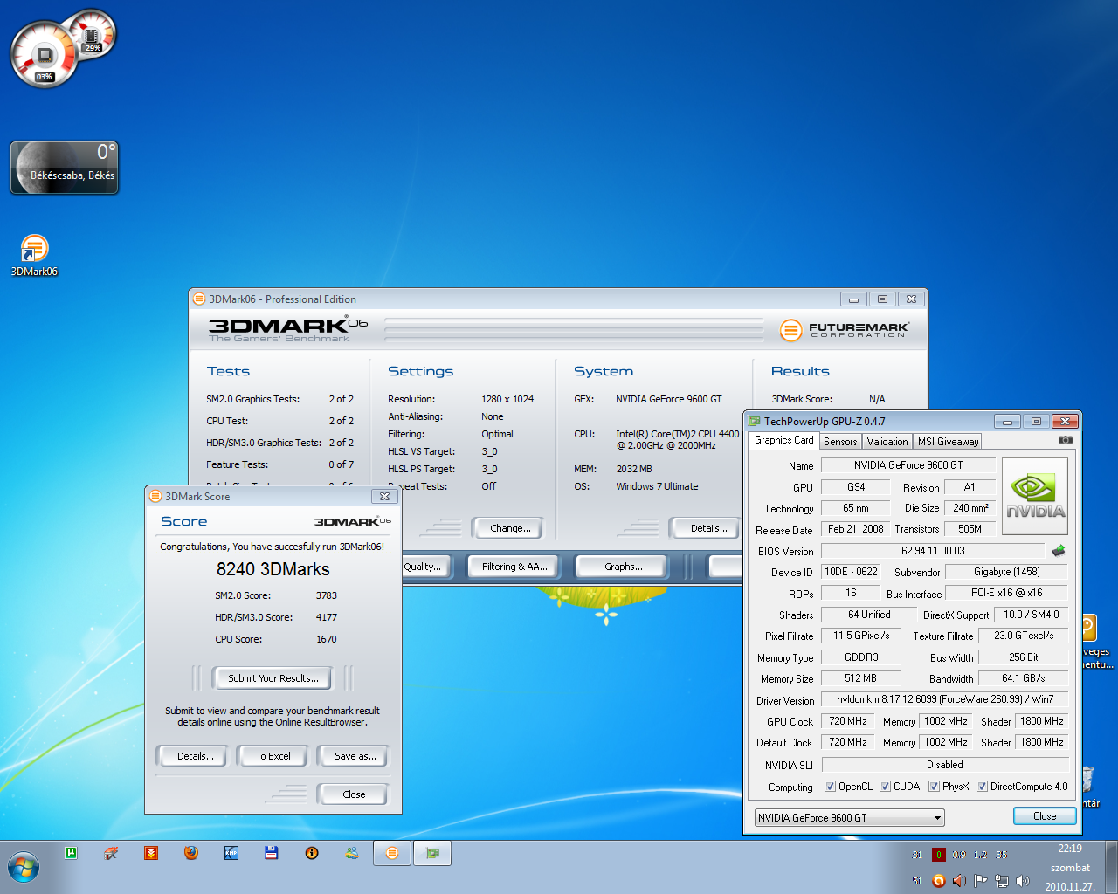Click the BIOS Version field 62.94.11.00.03

(x=933, y=551)
